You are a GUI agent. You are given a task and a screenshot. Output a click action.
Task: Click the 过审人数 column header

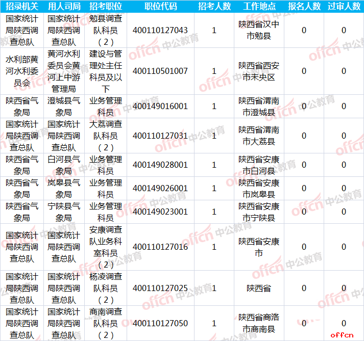[x=344, y=7]
